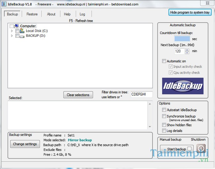Click the F5 - Refresh tree label
Image resolution: width=215 pixels, height=169 pixels.
pos(81,21)
